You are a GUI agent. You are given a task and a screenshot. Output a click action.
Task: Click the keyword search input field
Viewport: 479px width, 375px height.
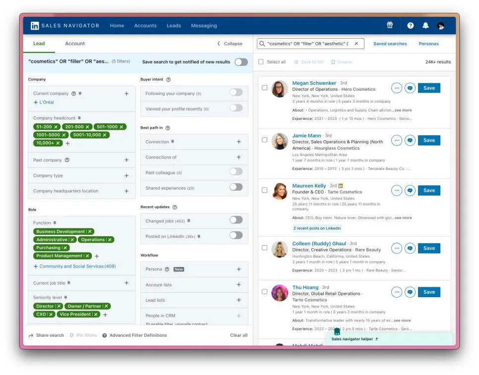tap(307, 44)
